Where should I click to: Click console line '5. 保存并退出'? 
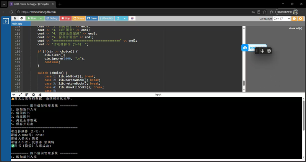point(22,124)
